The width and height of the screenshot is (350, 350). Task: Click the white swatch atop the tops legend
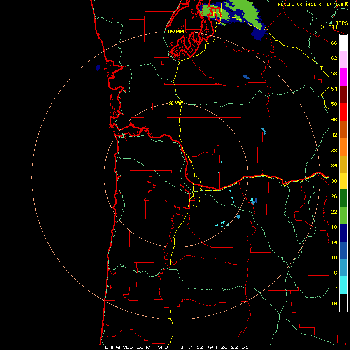click(343, 43)
